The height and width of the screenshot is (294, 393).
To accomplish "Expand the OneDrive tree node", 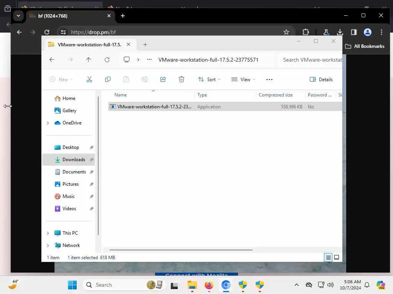I will click(x=48, y=123).
